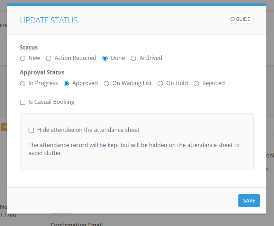This screenshot has height=226, width=274.
Task: Mark status as Archived
Action: 134,58
